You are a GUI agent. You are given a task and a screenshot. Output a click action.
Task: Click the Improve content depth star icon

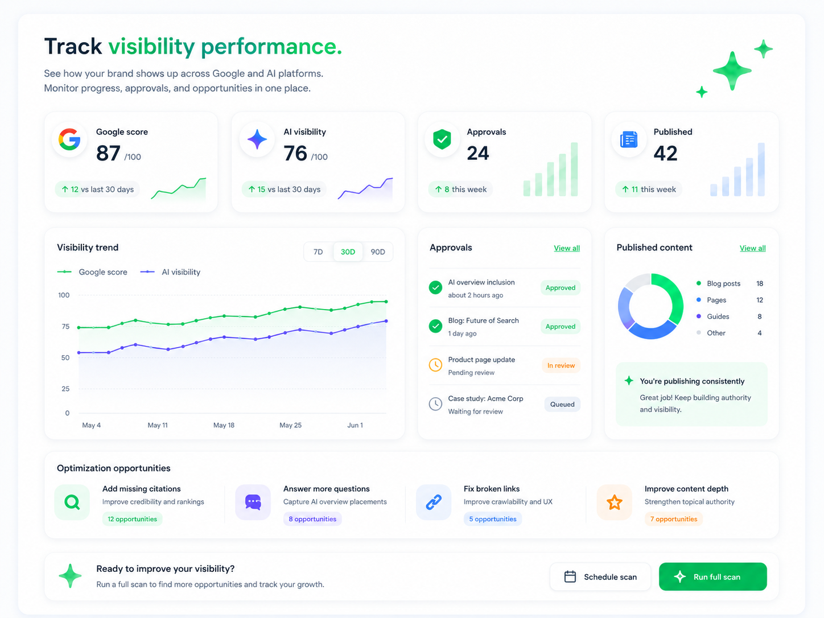615,502
